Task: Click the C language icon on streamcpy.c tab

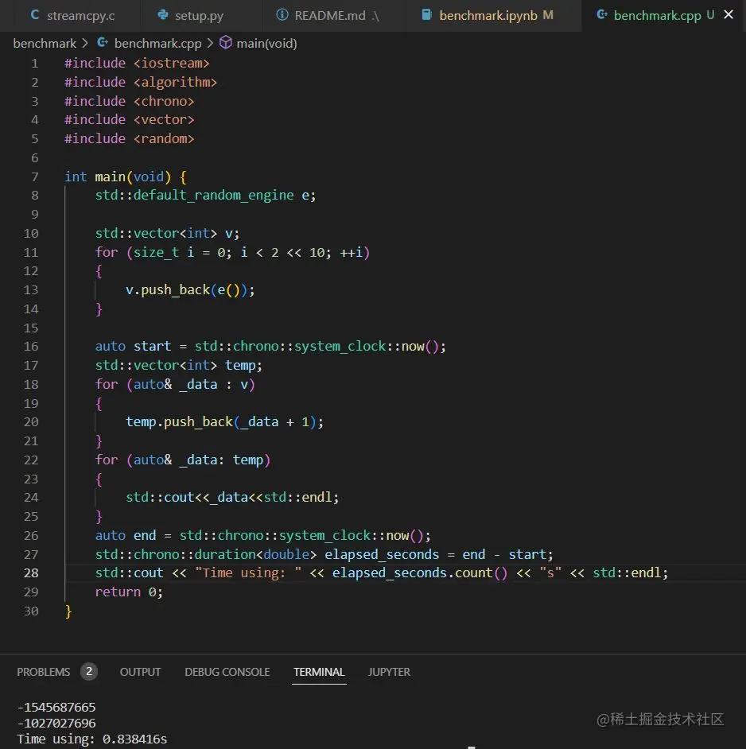Action: (33, 14)
